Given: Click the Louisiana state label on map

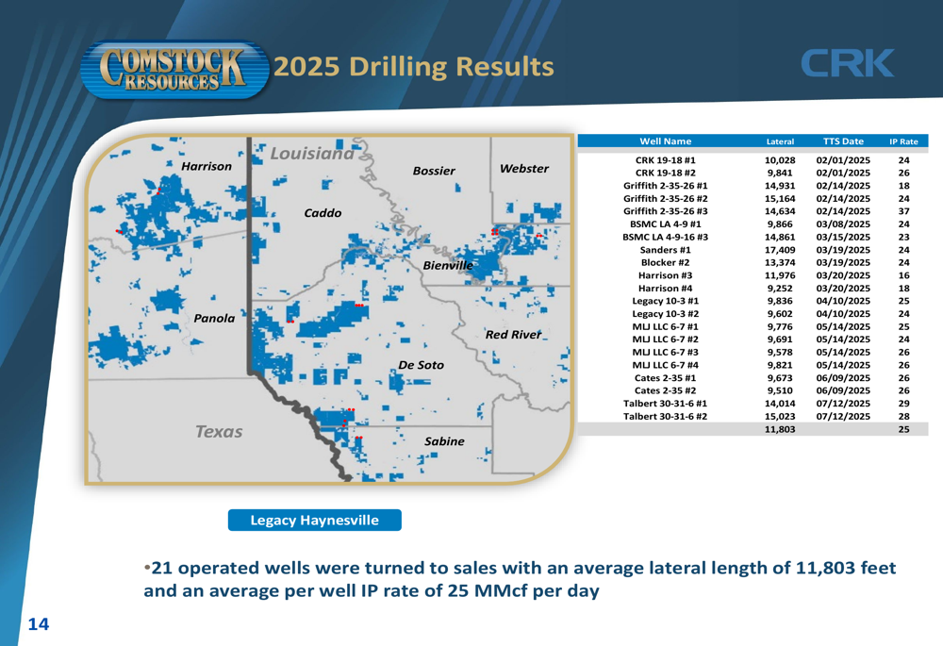Looking at the screenshot, I should [x=312, y=154].
